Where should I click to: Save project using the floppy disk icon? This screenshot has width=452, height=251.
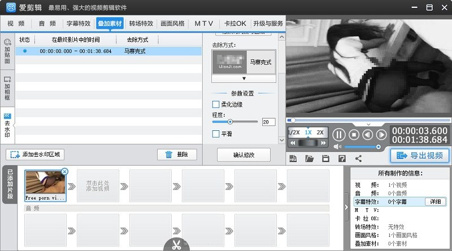[325, 158]
